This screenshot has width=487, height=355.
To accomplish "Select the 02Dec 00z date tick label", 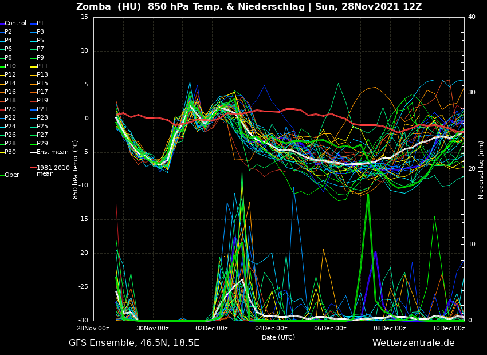I will (212, 329).
